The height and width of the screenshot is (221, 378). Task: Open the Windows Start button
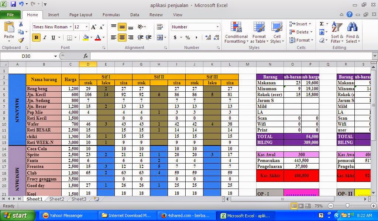[18, 215]
